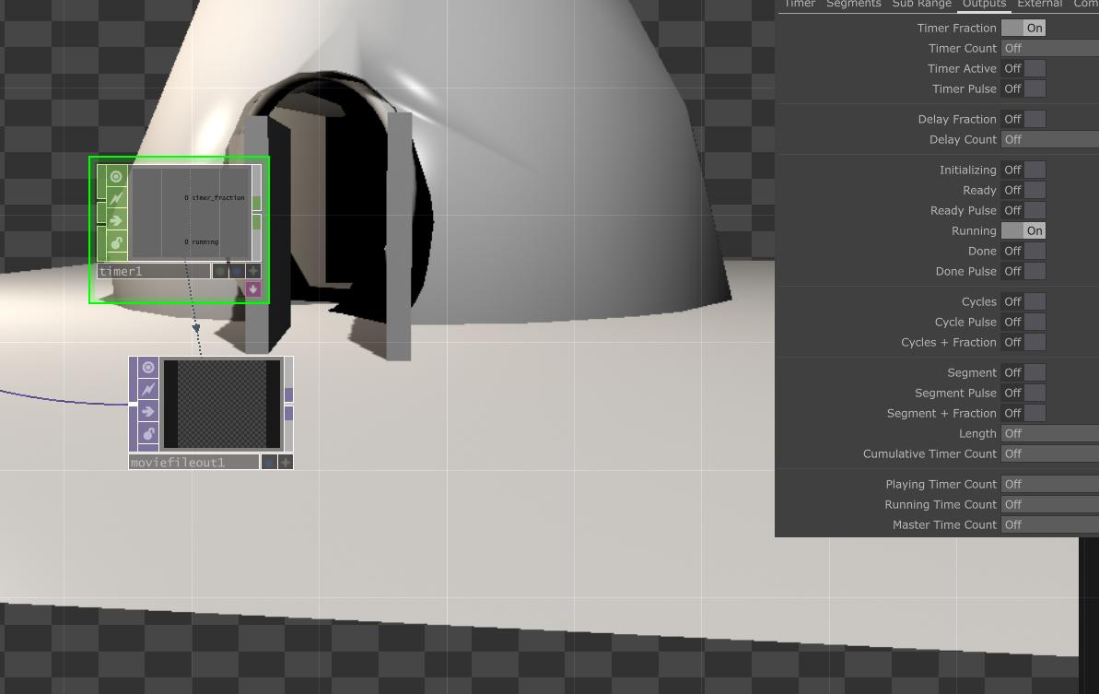Open the Length dropdown

point(1050,433)
